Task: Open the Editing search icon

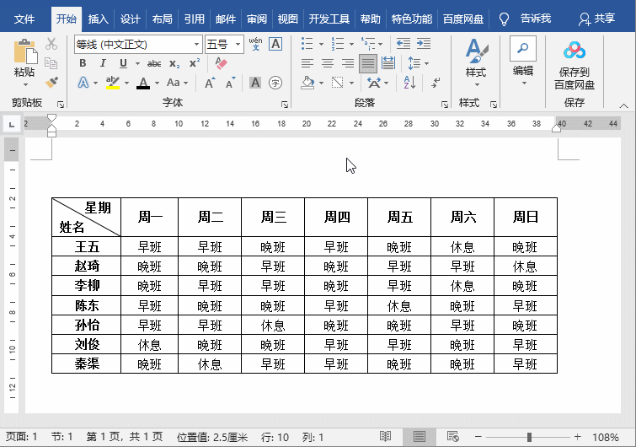Action: pyautogui.click(x=523, y=48)
